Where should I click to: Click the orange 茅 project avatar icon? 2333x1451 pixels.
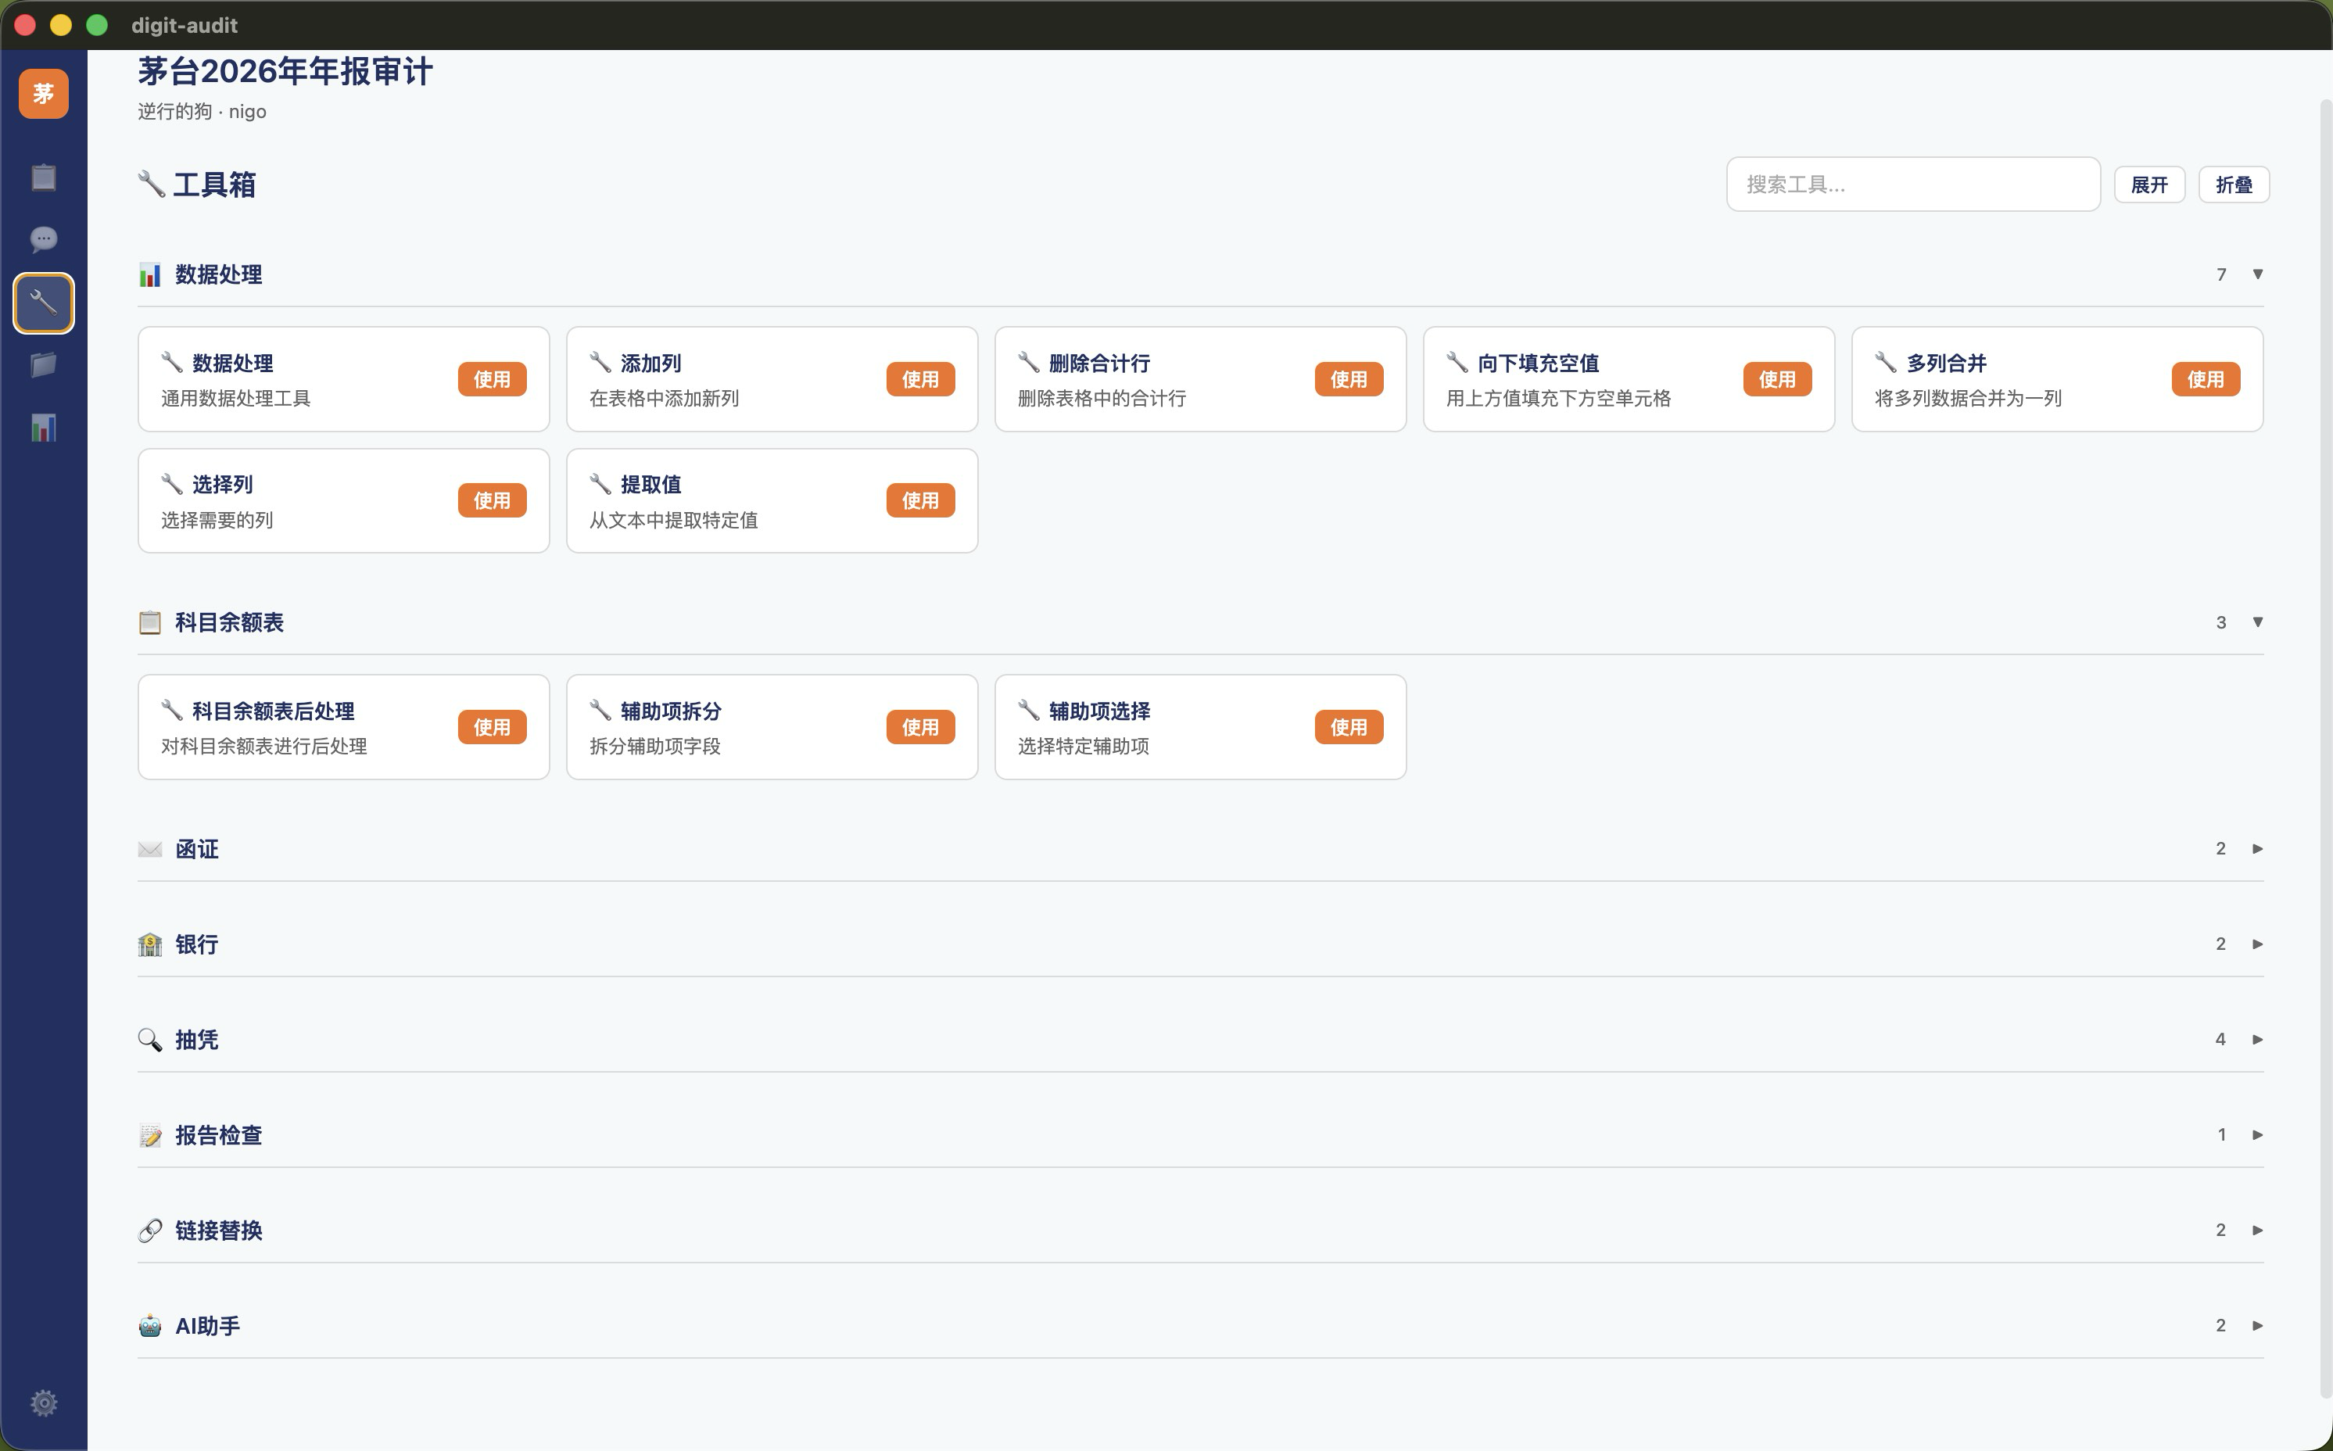point(43,93)
